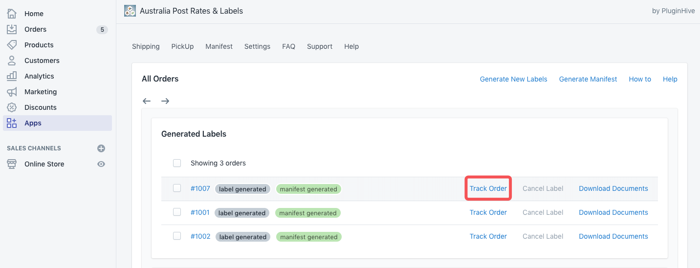Download Documents for order #1001
Image resolution: width=700 pixels, height=268 pixels.
(x=613, y=212)
